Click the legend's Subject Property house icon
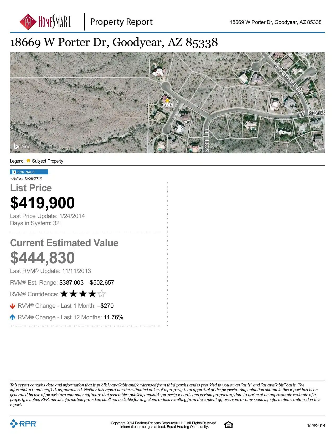This screenshot has width=335, height=434. 28,161
